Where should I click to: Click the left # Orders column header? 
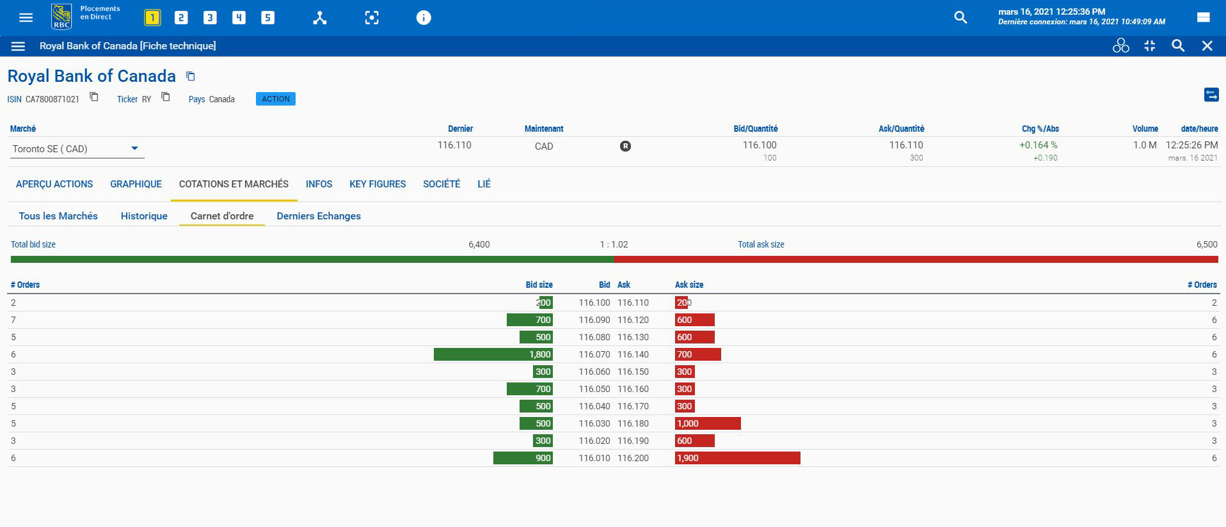[x=25, y=285]
